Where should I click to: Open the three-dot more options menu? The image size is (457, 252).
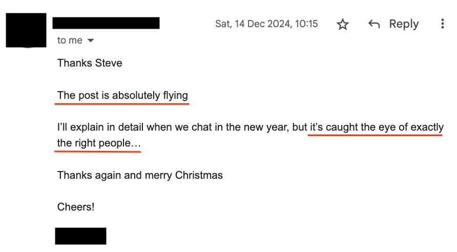[x=443, y=24]
